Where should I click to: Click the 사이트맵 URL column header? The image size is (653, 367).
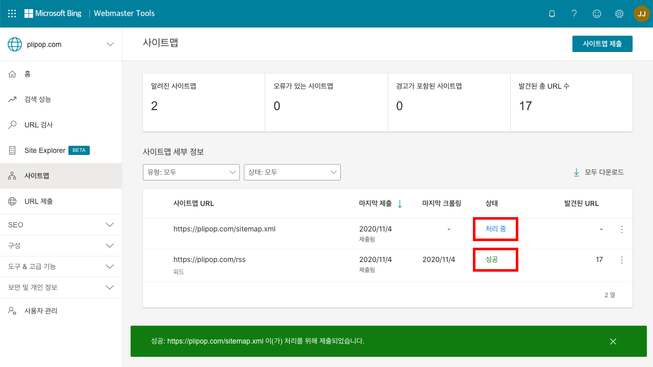click(194, 203)
